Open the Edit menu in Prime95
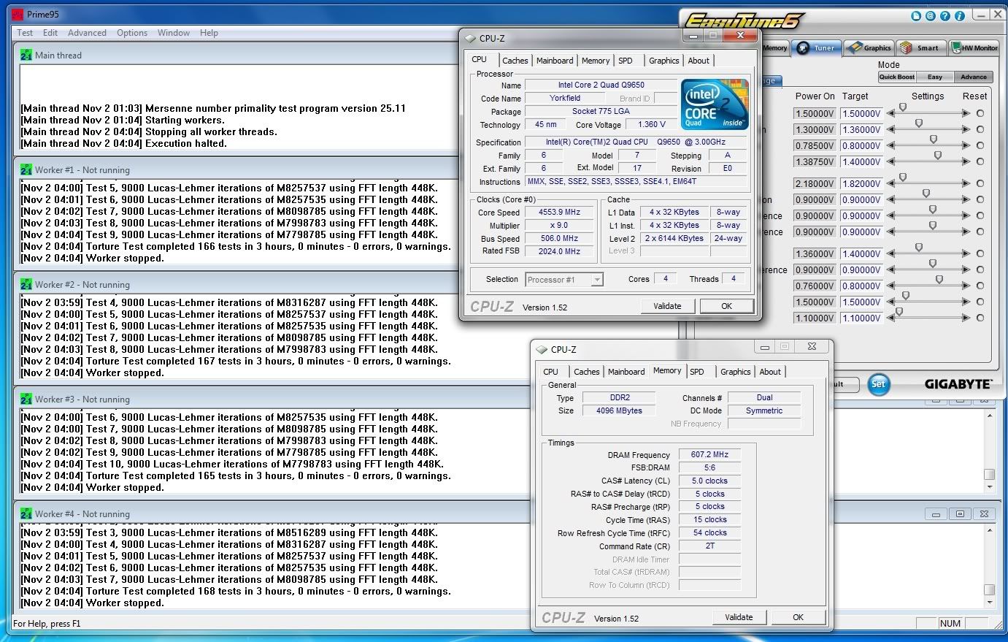Image resolution: width=1008 pixels, height=642 pixels. point(50,33)
